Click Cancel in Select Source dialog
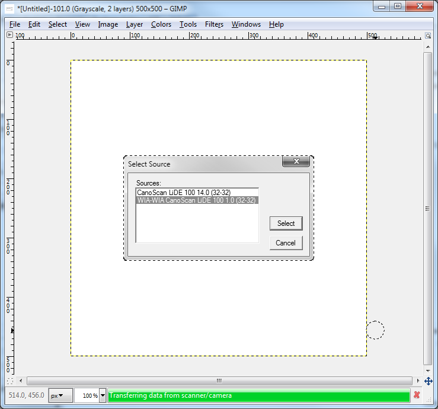Screen dimensions: 438x409 (x=286, y=243)
